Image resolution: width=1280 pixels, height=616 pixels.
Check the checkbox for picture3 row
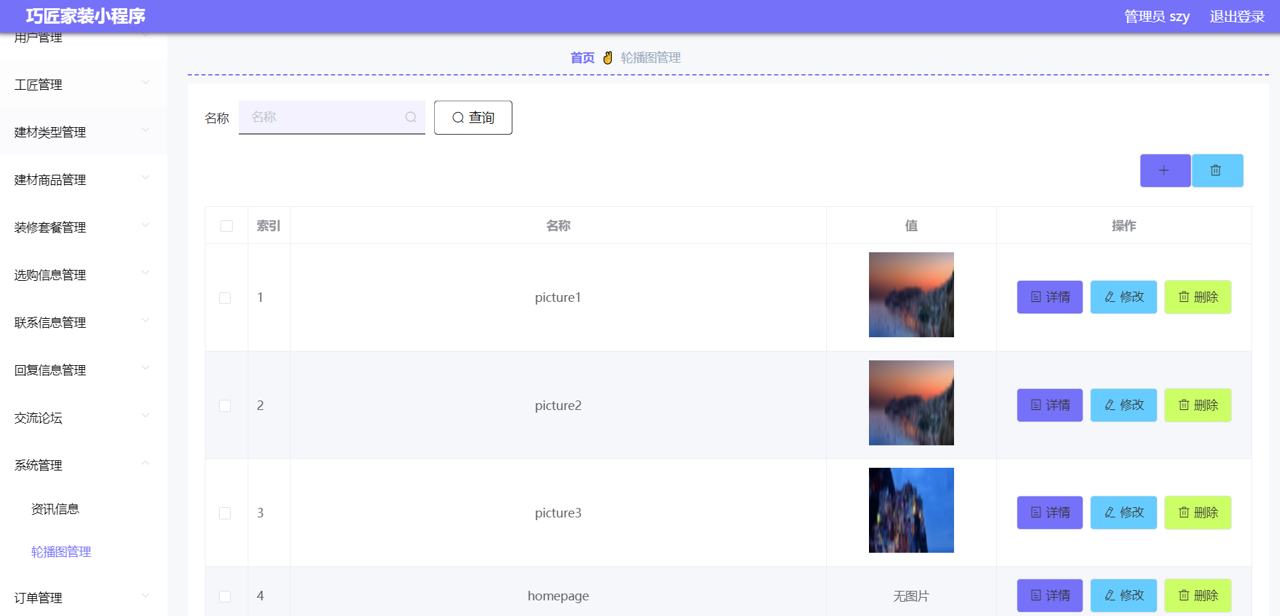[x=227, y=513]
